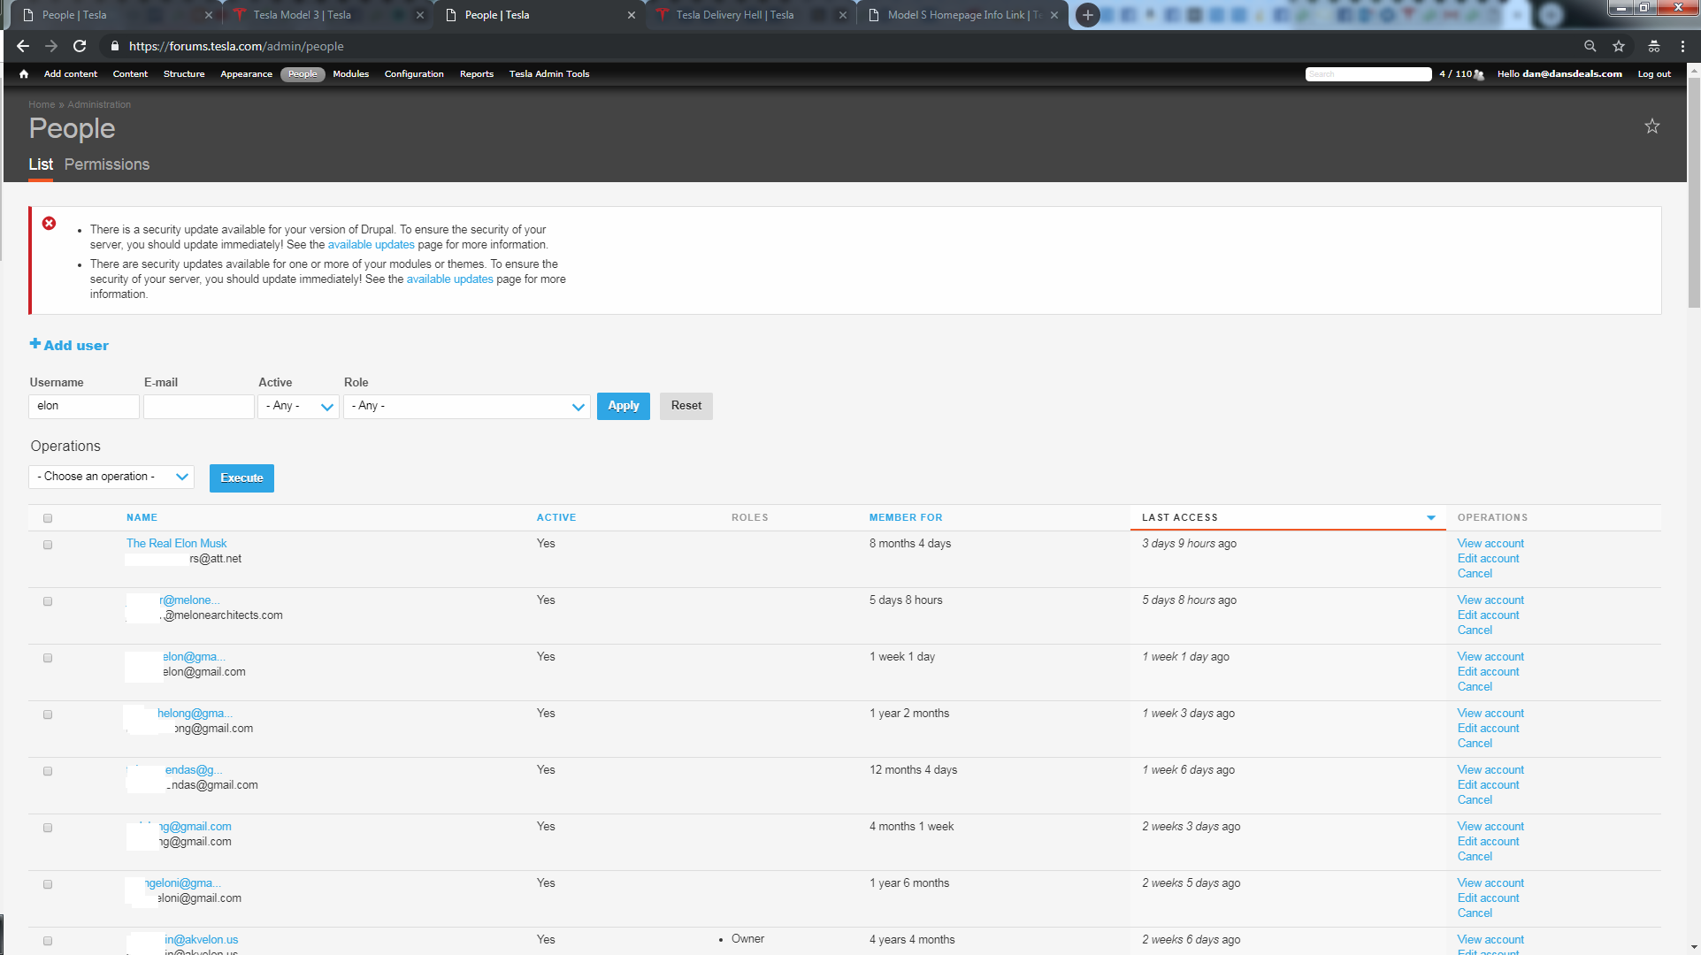This screenshot has height=955, width=1701.
Task: Open the browser zoom magnifier icon
Action: click(1590, 46)
